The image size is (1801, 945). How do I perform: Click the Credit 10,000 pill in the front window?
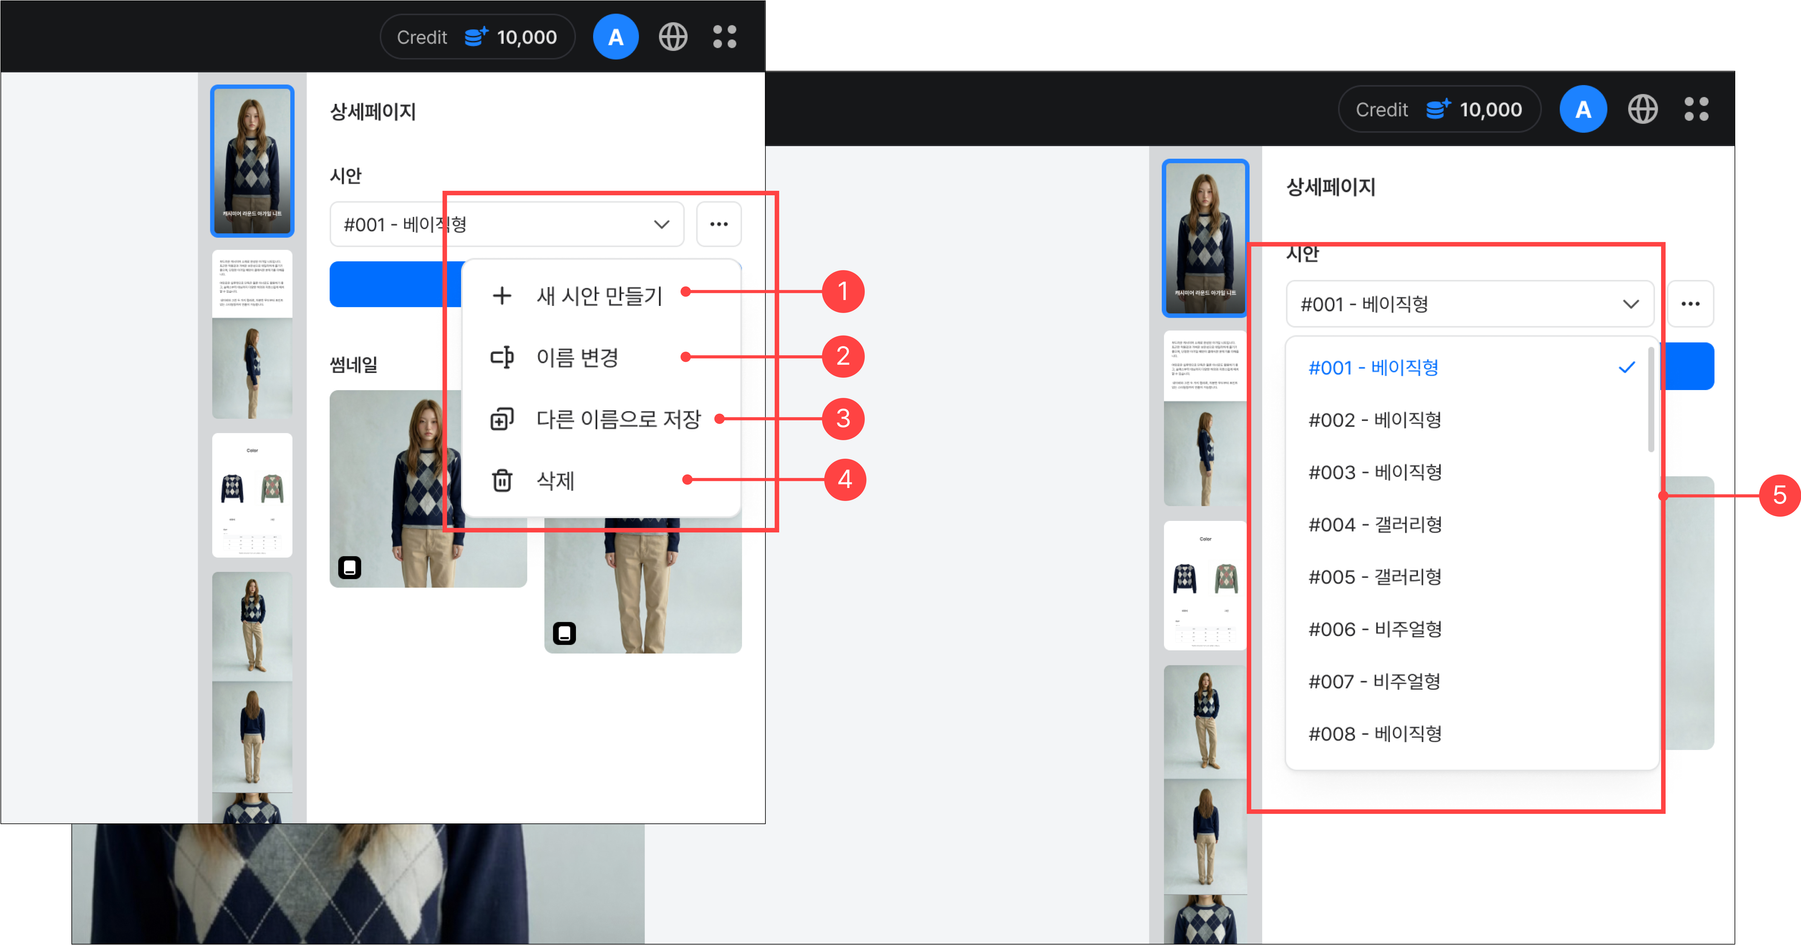477,37
